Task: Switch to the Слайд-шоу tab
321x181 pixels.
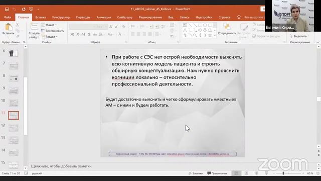Action: (125, 17)
